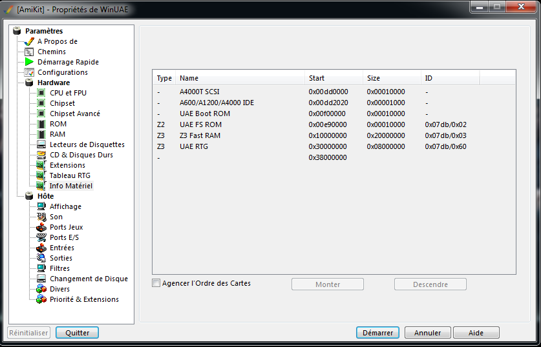Click the Sorties icon
The image size is (541, 347).
tap(41, 258)
